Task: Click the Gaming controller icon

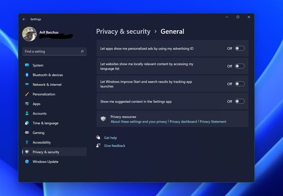Action: click(x=27, y=133)
